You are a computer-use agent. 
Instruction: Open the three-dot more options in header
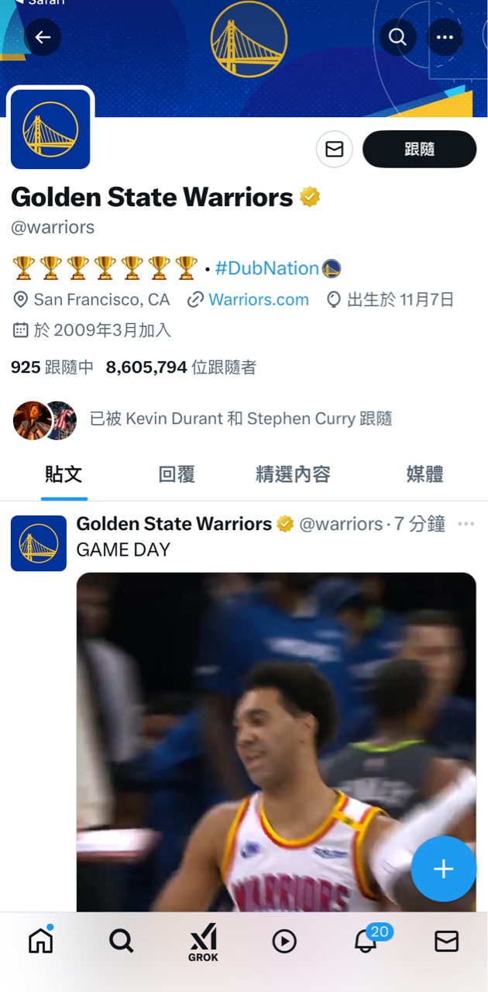point(445,37)
